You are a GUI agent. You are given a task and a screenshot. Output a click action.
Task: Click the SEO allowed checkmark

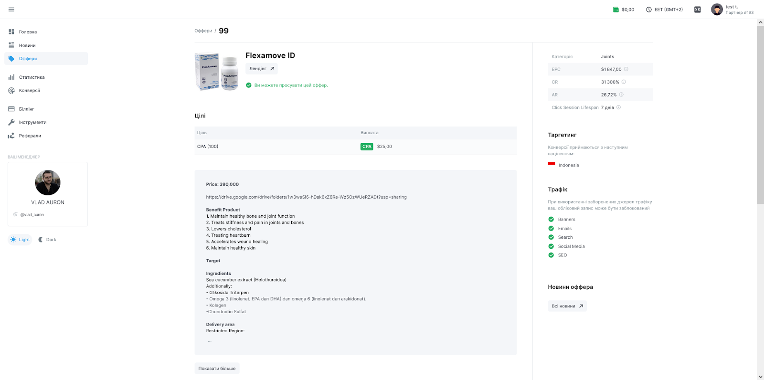point(551,255)
